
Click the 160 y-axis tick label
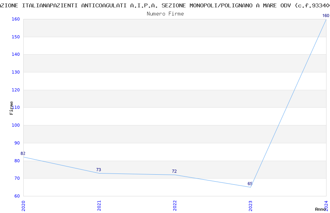click(x=16, y=19)
